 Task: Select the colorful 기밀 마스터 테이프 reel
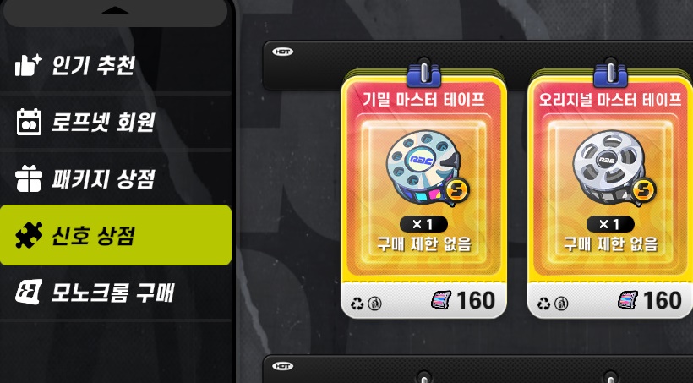(423, 168)
